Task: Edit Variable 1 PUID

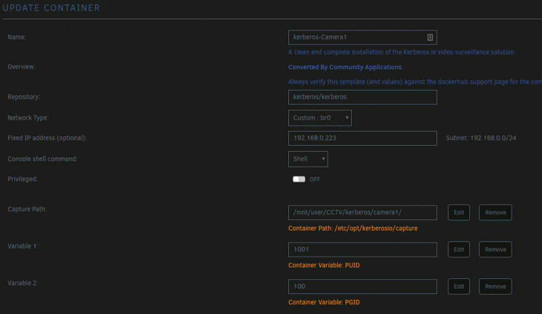Action: coord(459,250)
